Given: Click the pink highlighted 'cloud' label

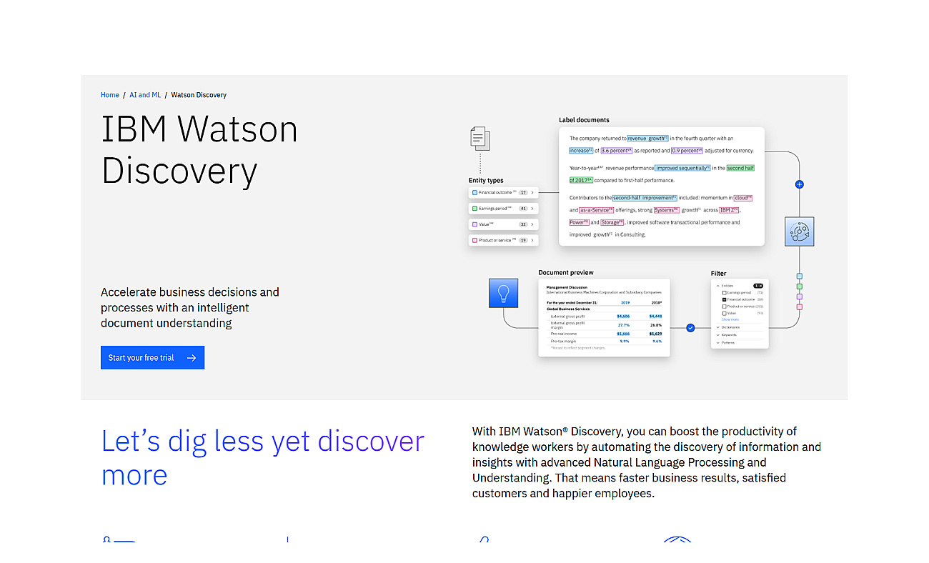Looking at the screenshot, I should pos(743,198).
